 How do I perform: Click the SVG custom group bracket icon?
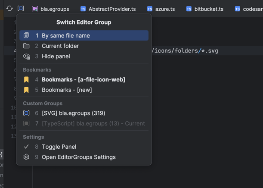(x=26, y=113)
